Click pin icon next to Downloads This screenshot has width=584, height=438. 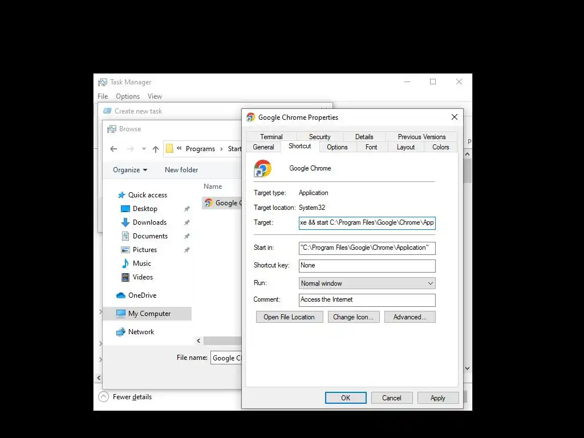pyautogui.click(x=187, y=222)
